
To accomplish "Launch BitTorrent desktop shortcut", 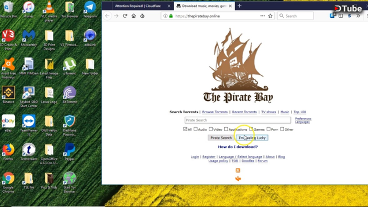I will [70, 95].
